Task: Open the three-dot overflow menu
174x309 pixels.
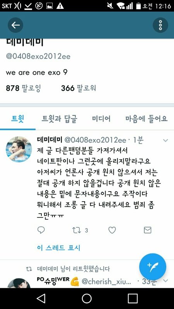Action: pyautogui.click(x=160, y=25)
